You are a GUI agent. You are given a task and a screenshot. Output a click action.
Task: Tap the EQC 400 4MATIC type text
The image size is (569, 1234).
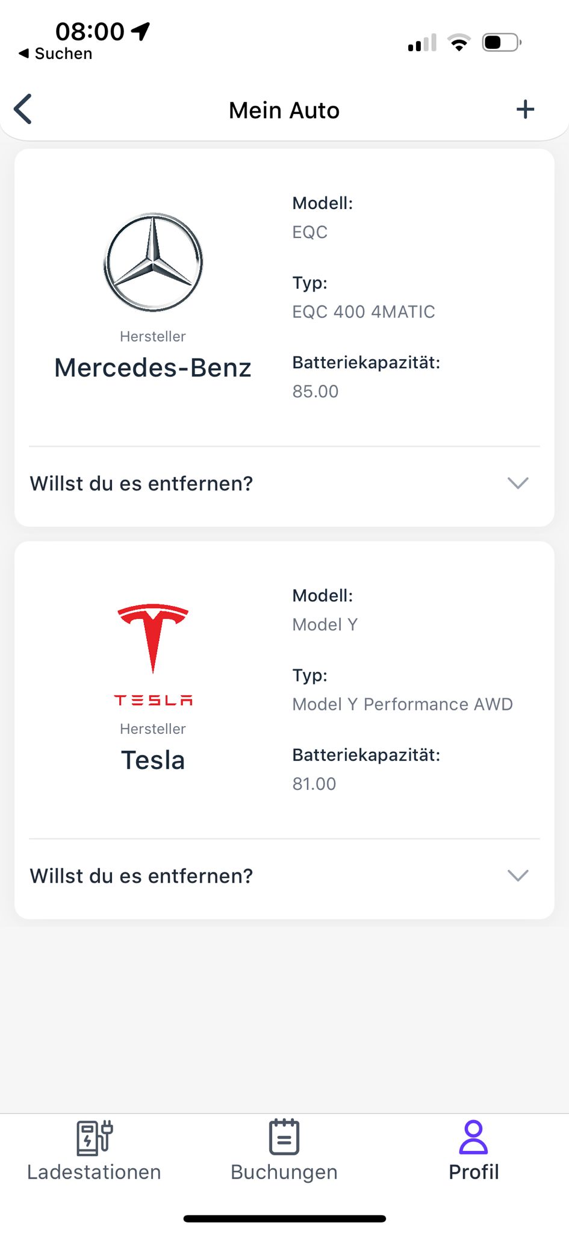364,312
